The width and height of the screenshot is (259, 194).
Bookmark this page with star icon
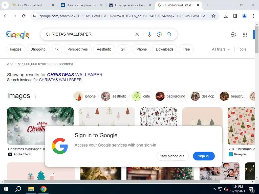213,16
